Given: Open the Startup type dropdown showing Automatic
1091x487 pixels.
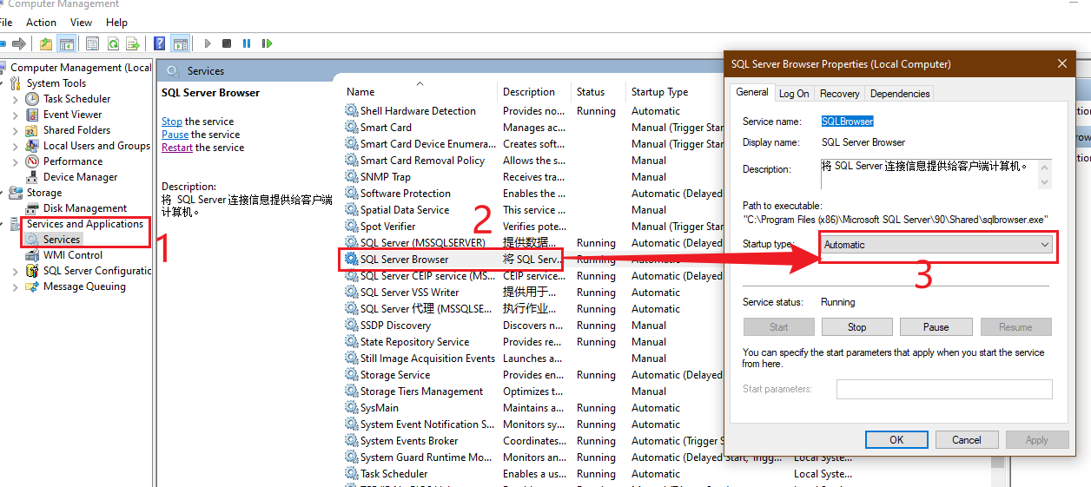Looking at the screenshot, I should click(936, 245).
